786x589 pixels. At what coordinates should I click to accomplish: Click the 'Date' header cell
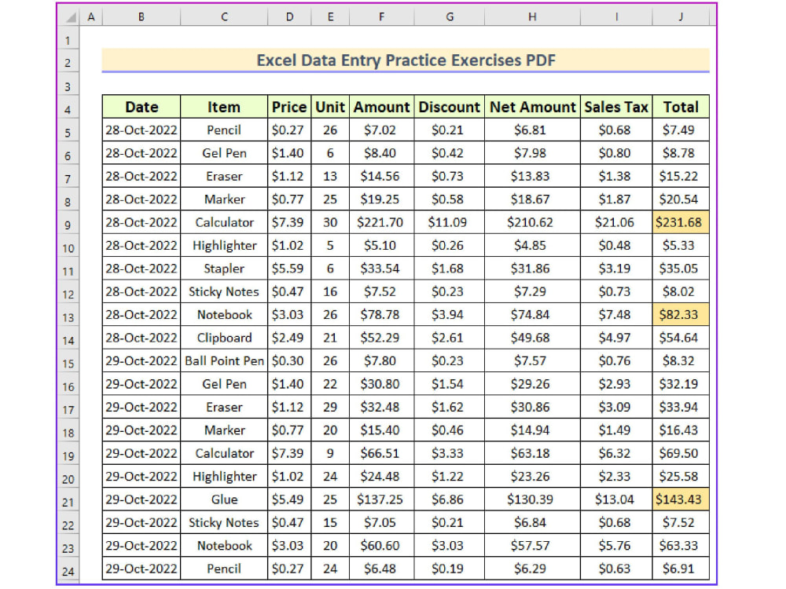point(141,107)
